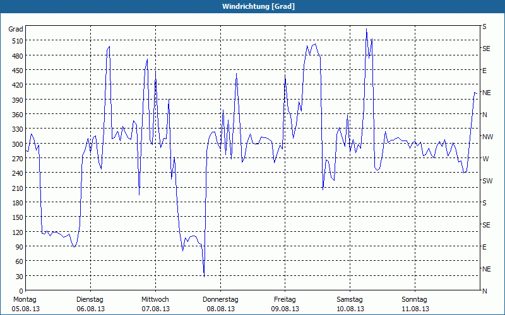Select the 390 y-axis value
This screenshot has height=315, width=505.
(18, 100)
